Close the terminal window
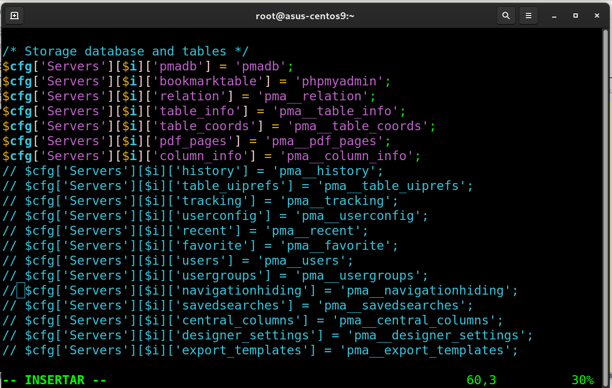The image size is (612, 388). click(x=597, y=15)
